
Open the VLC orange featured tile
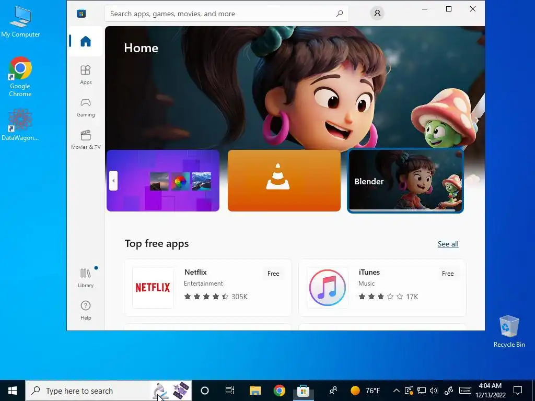[284, 181]
